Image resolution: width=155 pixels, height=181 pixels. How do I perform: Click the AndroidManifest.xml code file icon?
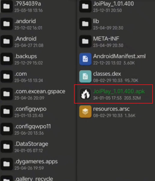click(x=85, y=59)
